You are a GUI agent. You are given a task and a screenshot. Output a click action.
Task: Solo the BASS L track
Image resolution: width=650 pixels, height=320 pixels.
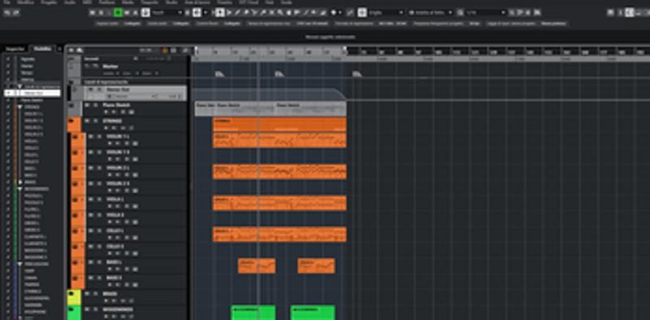coord(98,263)
